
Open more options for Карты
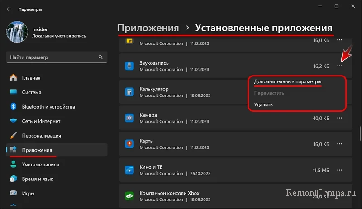[339, 144]
